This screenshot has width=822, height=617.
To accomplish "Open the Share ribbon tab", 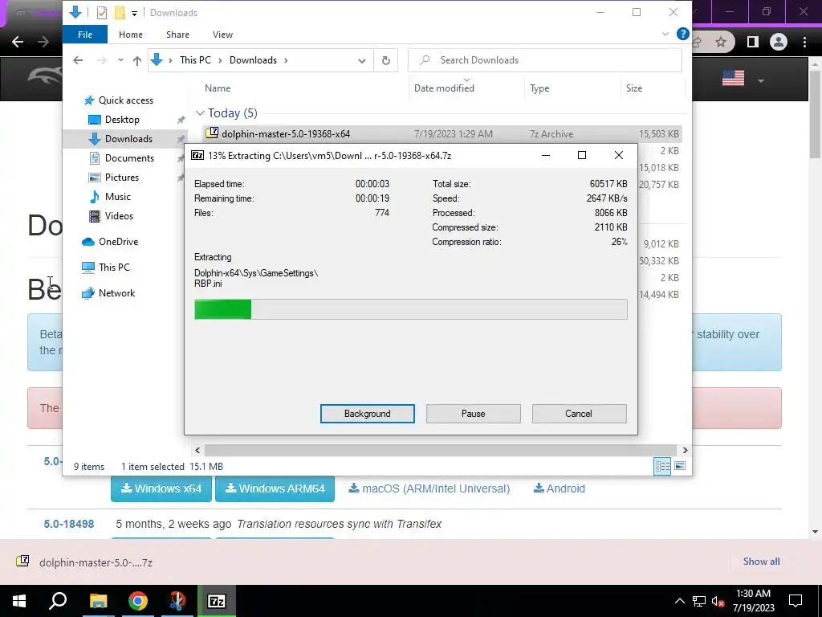I will (x=177, y=35).
